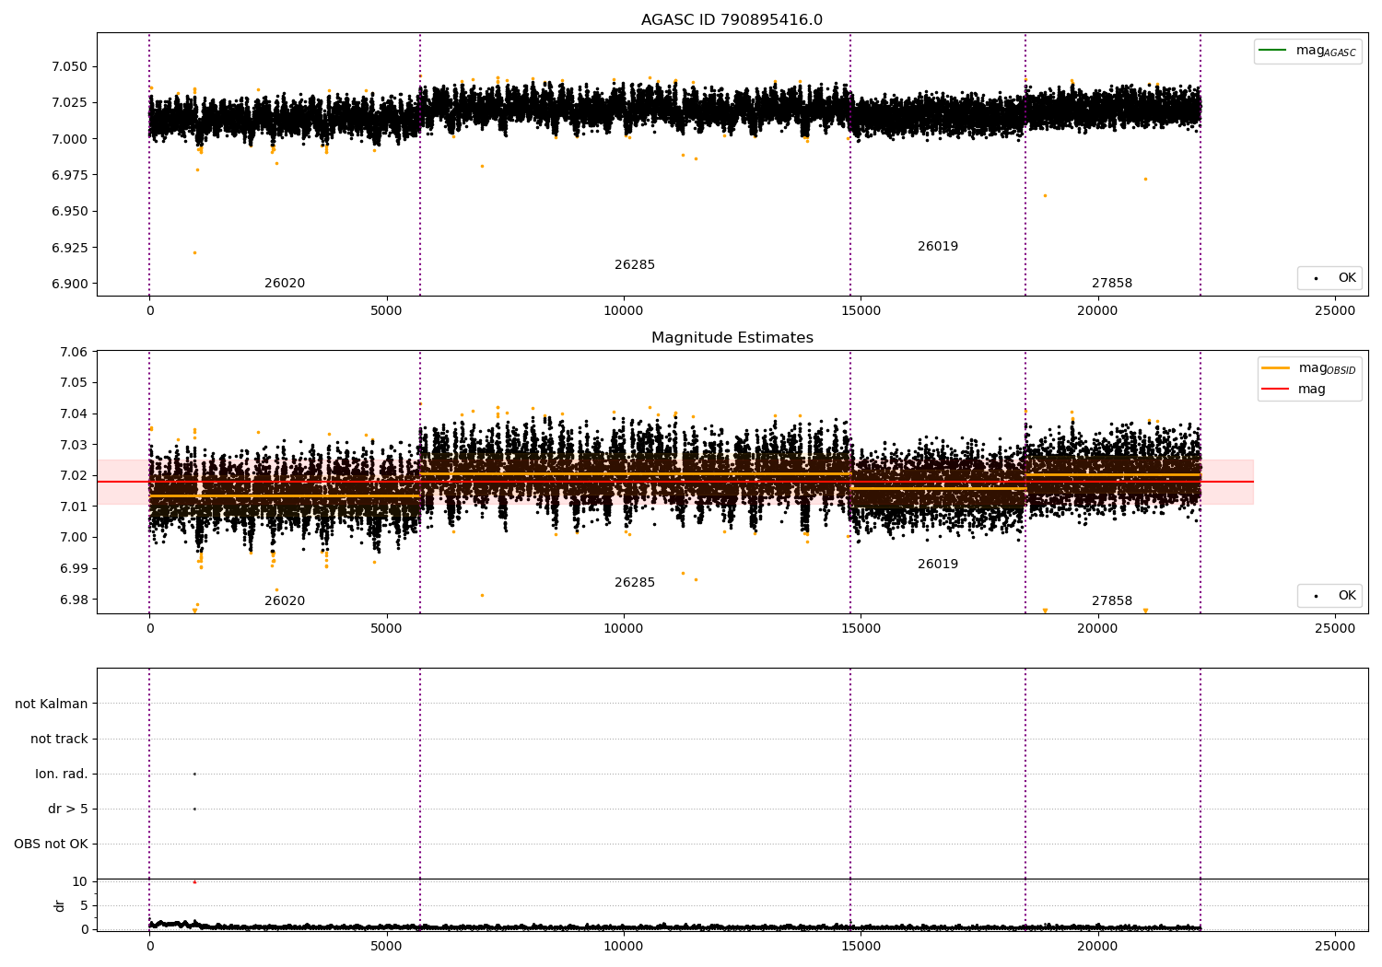
Task: Click the "Magnitude Estimates" plot title
Action: pyautogui.click(x=732, y=338)
